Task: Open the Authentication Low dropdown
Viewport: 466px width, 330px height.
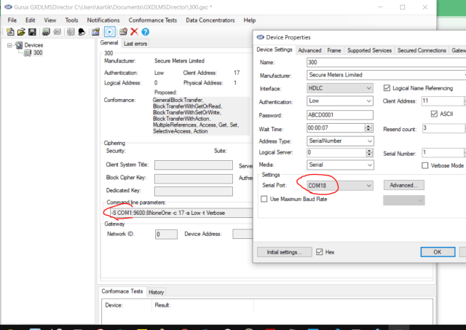Action: click(x=340, y=101)
